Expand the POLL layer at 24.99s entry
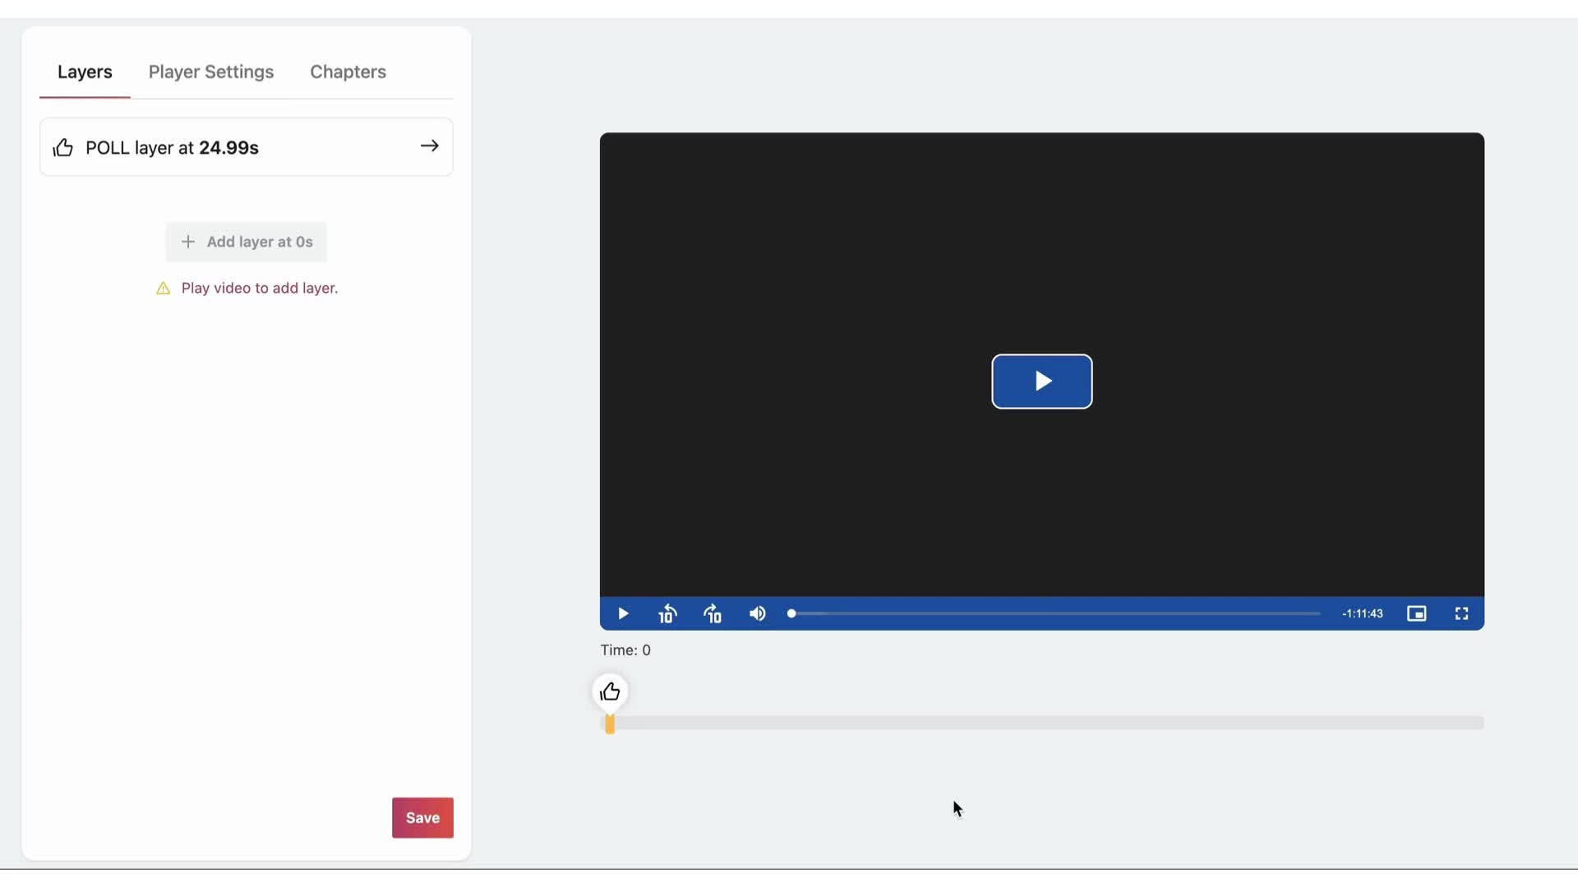Screen dimensions: 1578x888 (246, 147)
